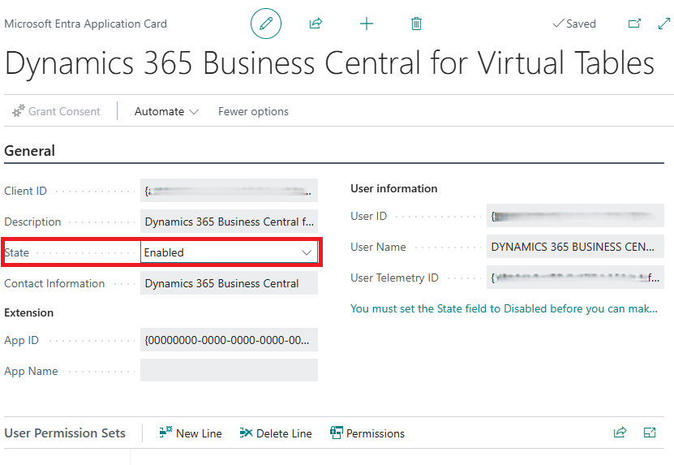Screen dimensions: 674x465
Task: Click the User Permission Sets heading
Action: [x=65, y=433]
